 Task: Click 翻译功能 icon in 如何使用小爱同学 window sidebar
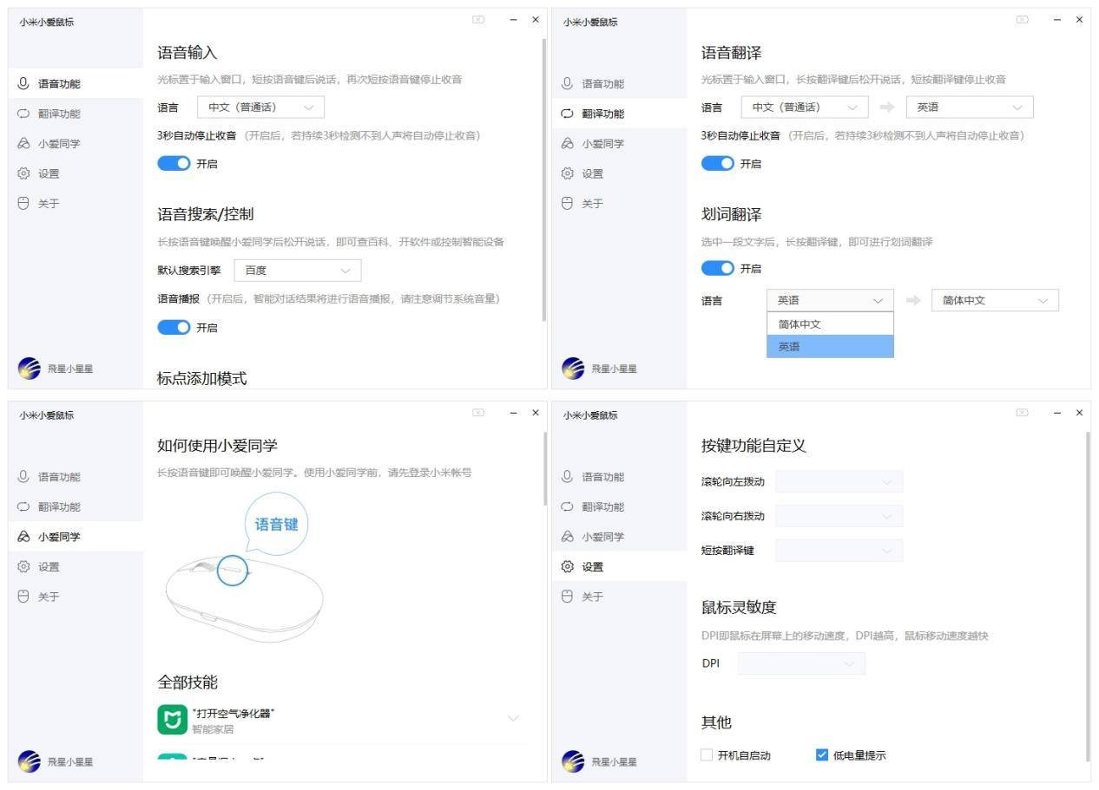[23, 507]
